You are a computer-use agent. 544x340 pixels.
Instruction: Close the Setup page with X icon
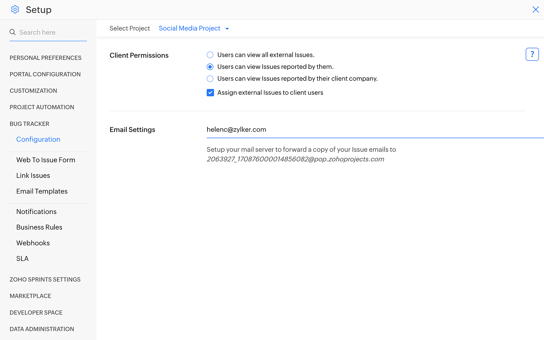(x=535, y=10)
